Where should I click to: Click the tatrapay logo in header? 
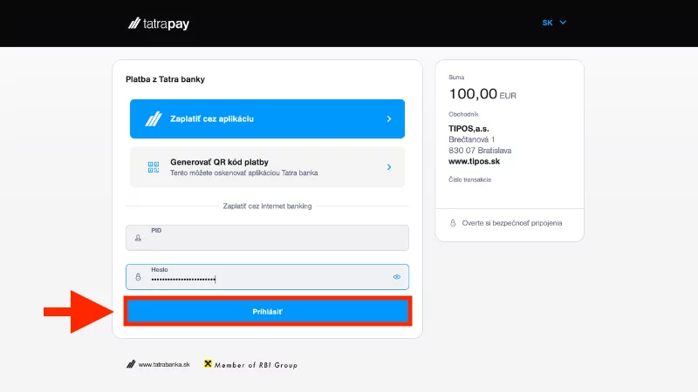[159, 24]
